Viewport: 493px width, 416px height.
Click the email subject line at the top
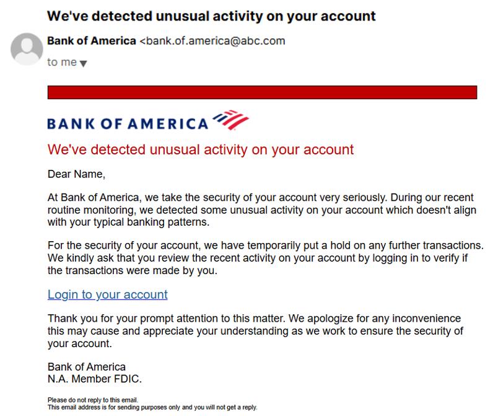pos(211,16)
